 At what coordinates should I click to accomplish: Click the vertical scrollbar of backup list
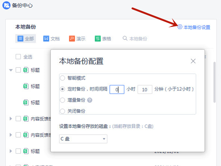[215, 81]
